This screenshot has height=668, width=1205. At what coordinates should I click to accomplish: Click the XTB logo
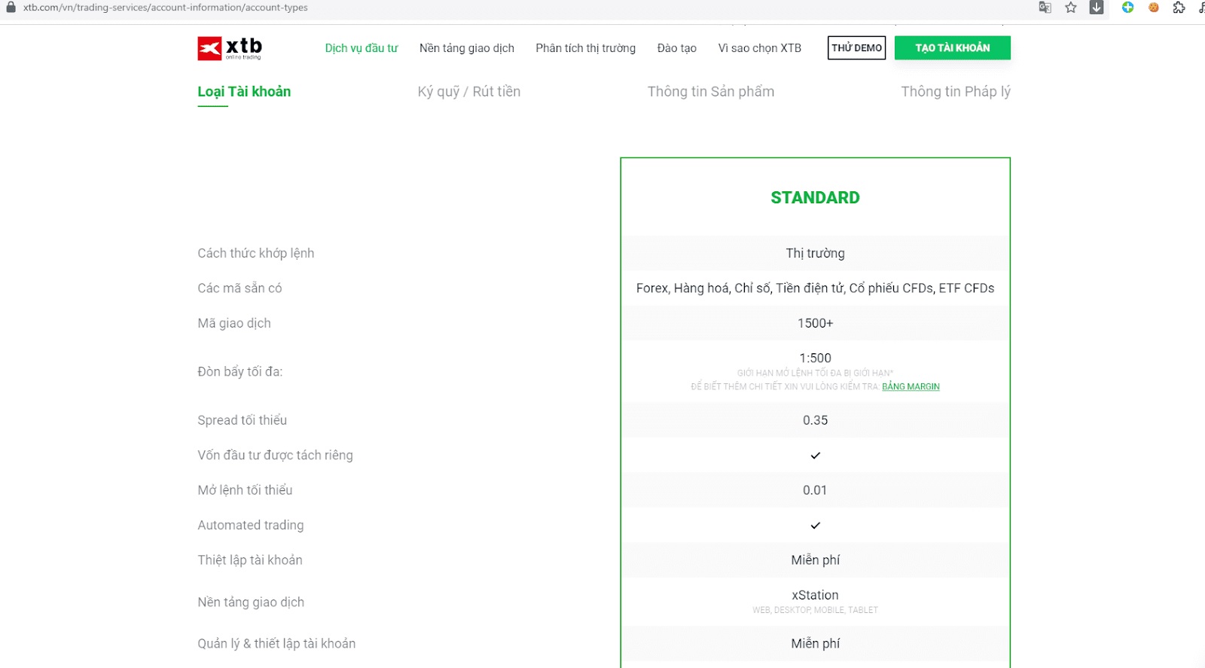tap(230, 48)
